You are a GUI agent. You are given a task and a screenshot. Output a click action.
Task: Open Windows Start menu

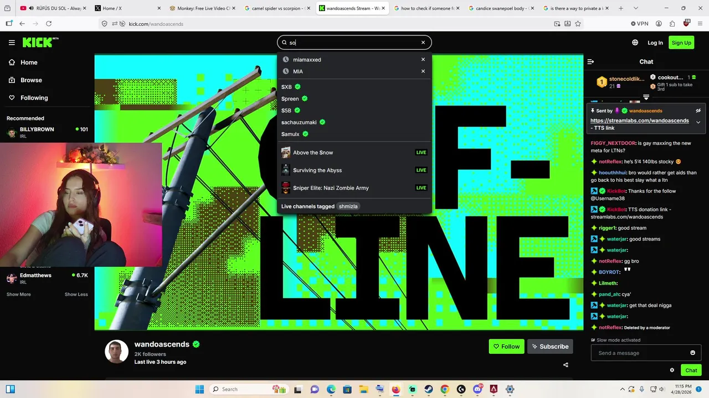pos(199,389)
